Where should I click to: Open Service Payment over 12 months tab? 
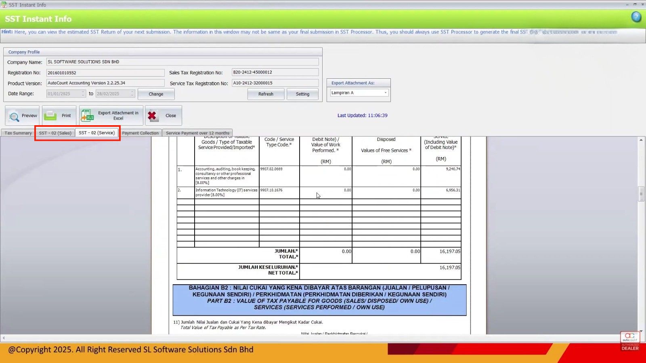pyautogui.click(x=197, y=133)
